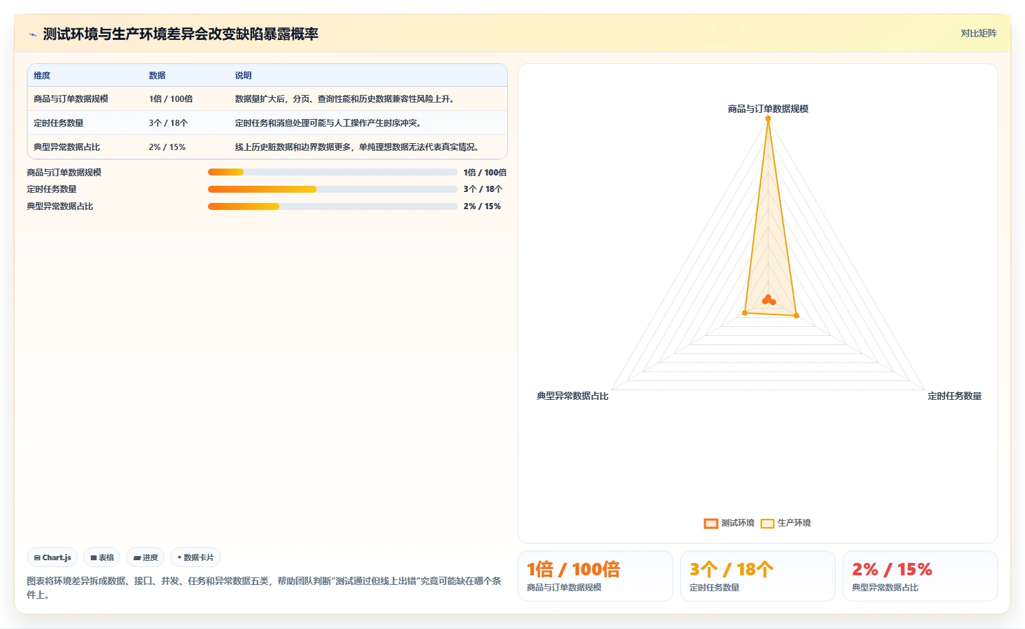Viewport: 1025px width, 629px height.
Task: Click the 表格 tag chip
Action: [102, 557]
